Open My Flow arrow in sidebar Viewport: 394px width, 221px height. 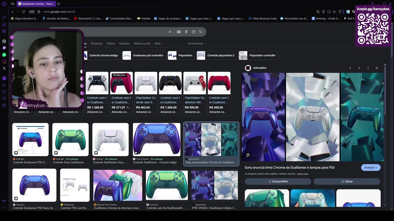tap(4, 85)
